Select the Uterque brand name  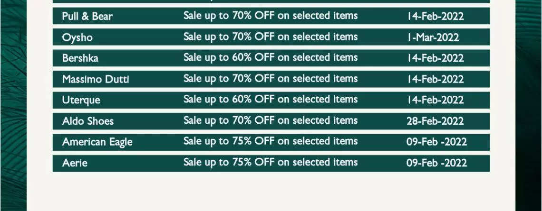(81, 100)
